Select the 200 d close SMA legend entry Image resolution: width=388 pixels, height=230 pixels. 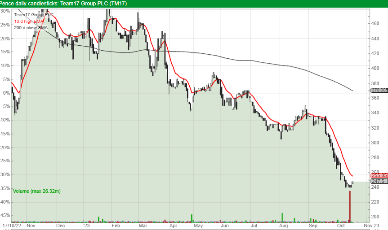(31, 28)
